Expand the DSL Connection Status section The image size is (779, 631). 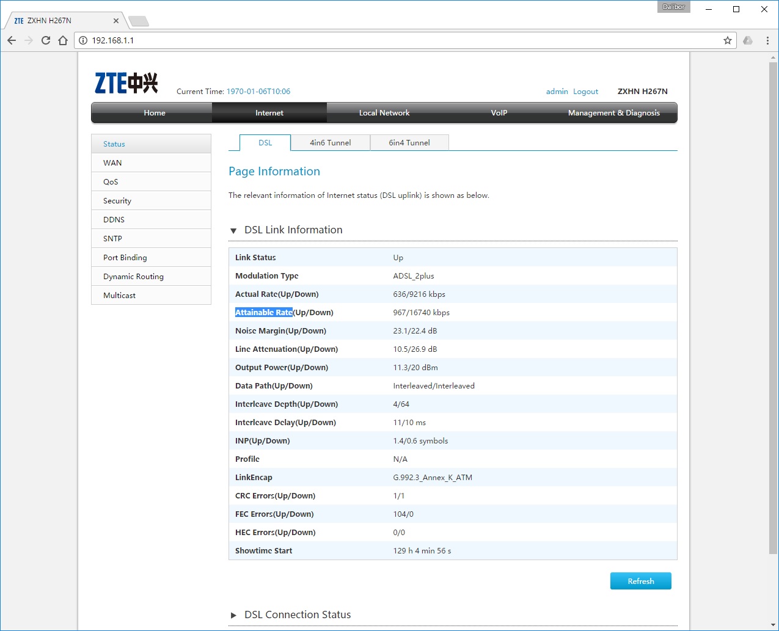click(x=233, y=615)
